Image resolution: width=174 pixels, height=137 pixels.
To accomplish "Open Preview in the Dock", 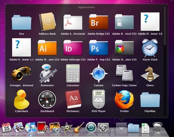I will [x=18, y=127].
